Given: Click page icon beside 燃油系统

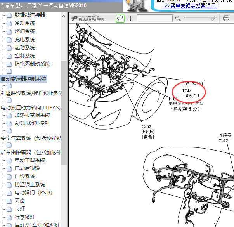Looking at the screenshot, I should [9, 31].
